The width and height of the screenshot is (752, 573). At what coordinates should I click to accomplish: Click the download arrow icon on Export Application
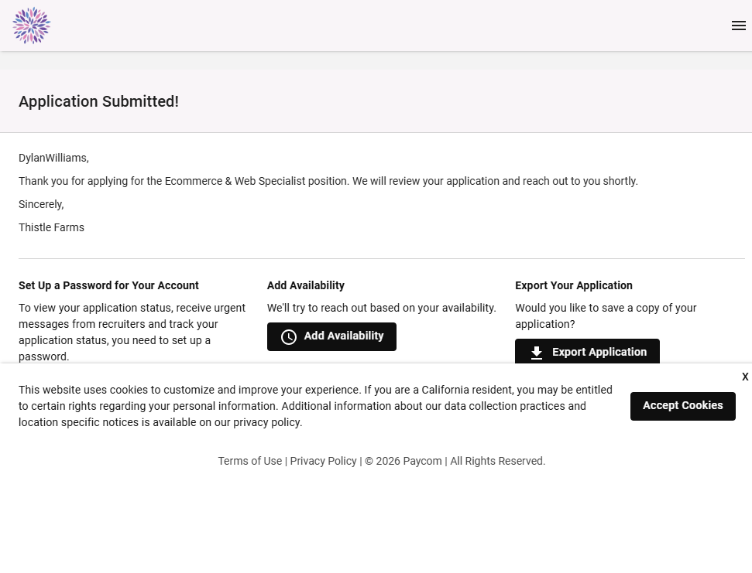click(537, 353)
